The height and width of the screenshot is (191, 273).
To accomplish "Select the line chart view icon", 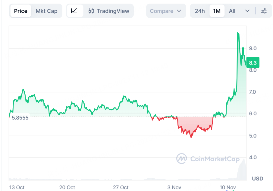I will 74,11.
